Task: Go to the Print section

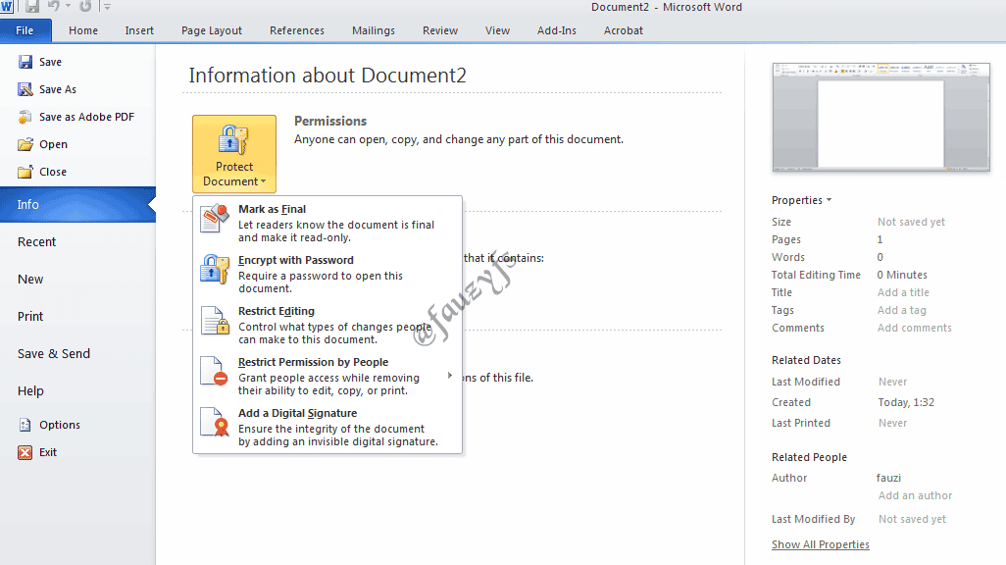Action: (x=30, y=316)
